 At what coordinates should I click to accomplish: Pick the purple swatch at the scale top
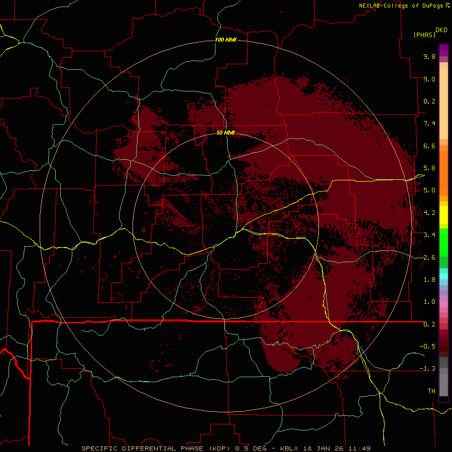pyautogui.click(x=443, y=50)
